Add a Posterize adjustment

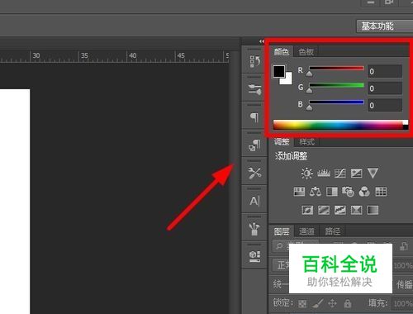point(324,211)
